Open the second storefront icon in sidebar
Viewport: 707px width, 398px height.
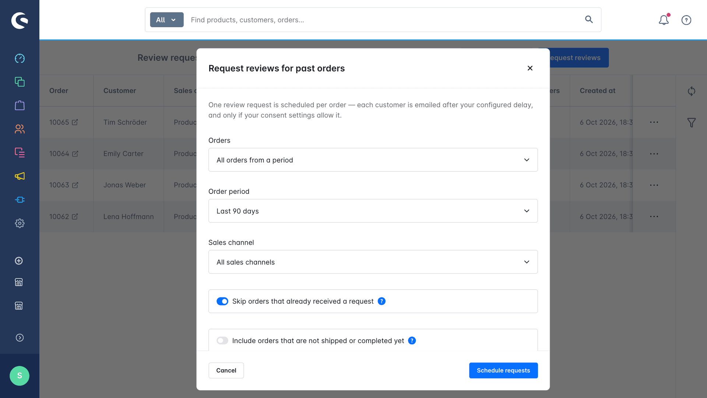tap(19, 306)
